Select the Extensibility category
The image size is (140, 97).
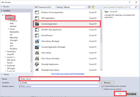point(14,32)
